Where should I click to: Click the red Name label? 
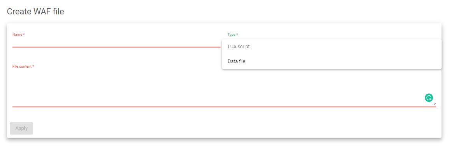[18, 35]
